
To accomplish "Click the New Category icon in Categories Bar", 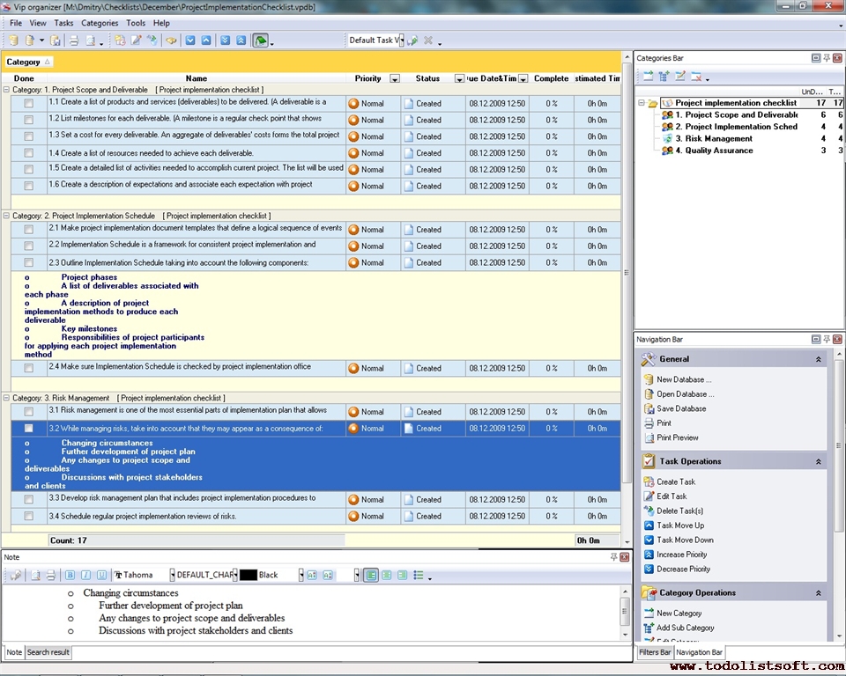I will coord(647,77).
